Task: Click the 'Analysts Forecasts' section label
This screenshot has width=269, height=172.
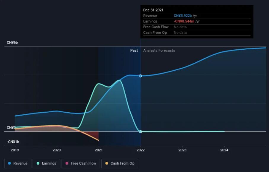Action: click(159, 51)
